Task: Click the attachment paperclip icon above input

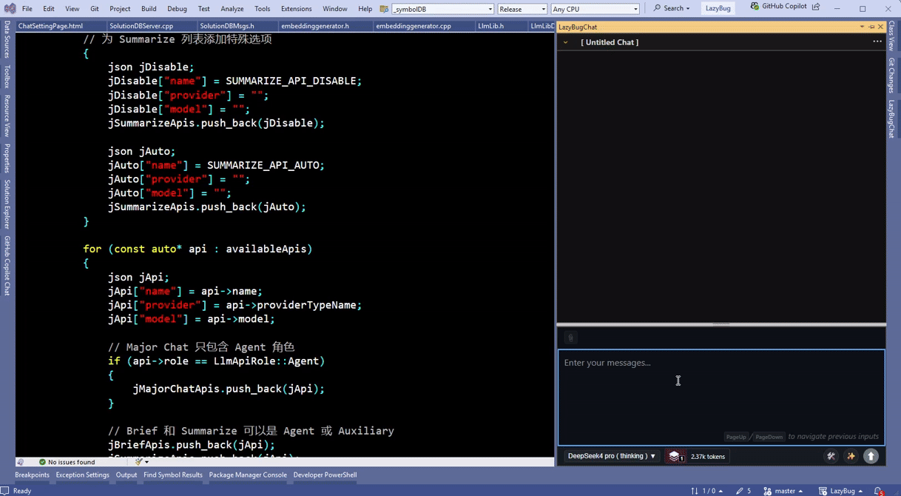Action: (570, 338)
